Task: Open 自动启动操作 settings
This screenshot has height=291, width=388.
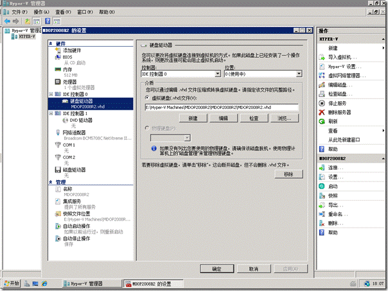Action: pyautogui.click(x=76, y=226)
